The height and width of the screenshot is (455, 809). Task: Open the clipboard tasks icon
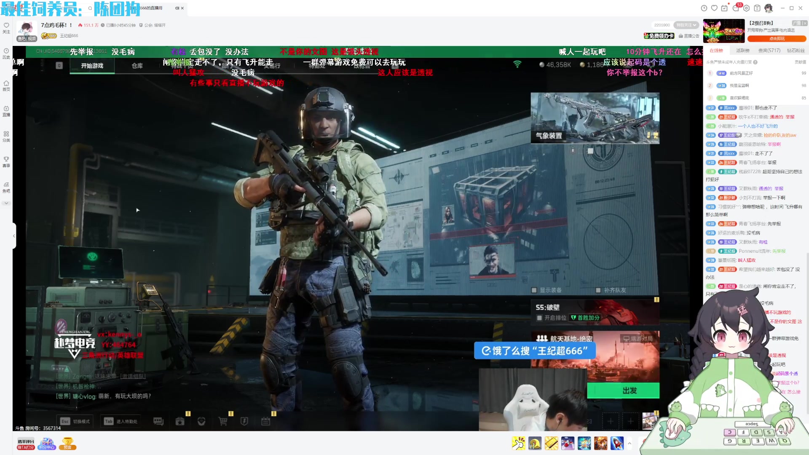coord(757,8)
